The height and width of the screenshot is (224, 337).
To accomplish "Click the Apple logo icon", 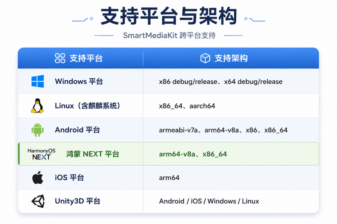I will click(x=38, y=177).
